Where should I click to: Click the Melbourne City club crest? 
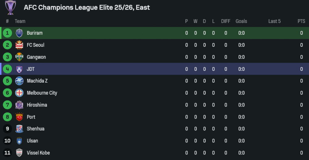19,93
